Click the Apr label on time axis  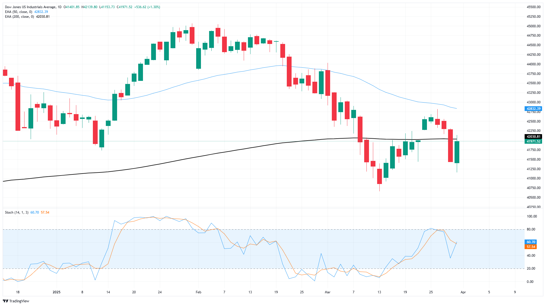[463, 292]
